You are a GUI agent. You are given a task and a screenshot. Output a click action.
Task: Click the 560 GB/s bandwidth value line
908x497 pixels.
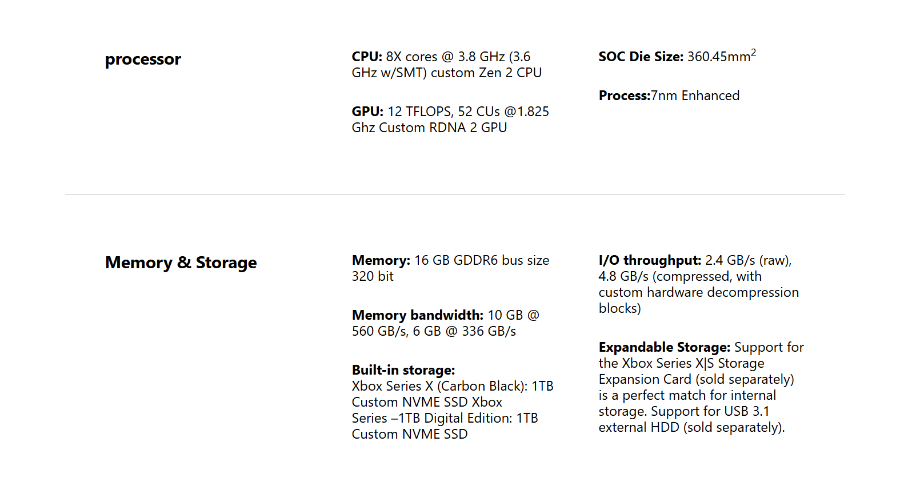[x=434, y=331]
